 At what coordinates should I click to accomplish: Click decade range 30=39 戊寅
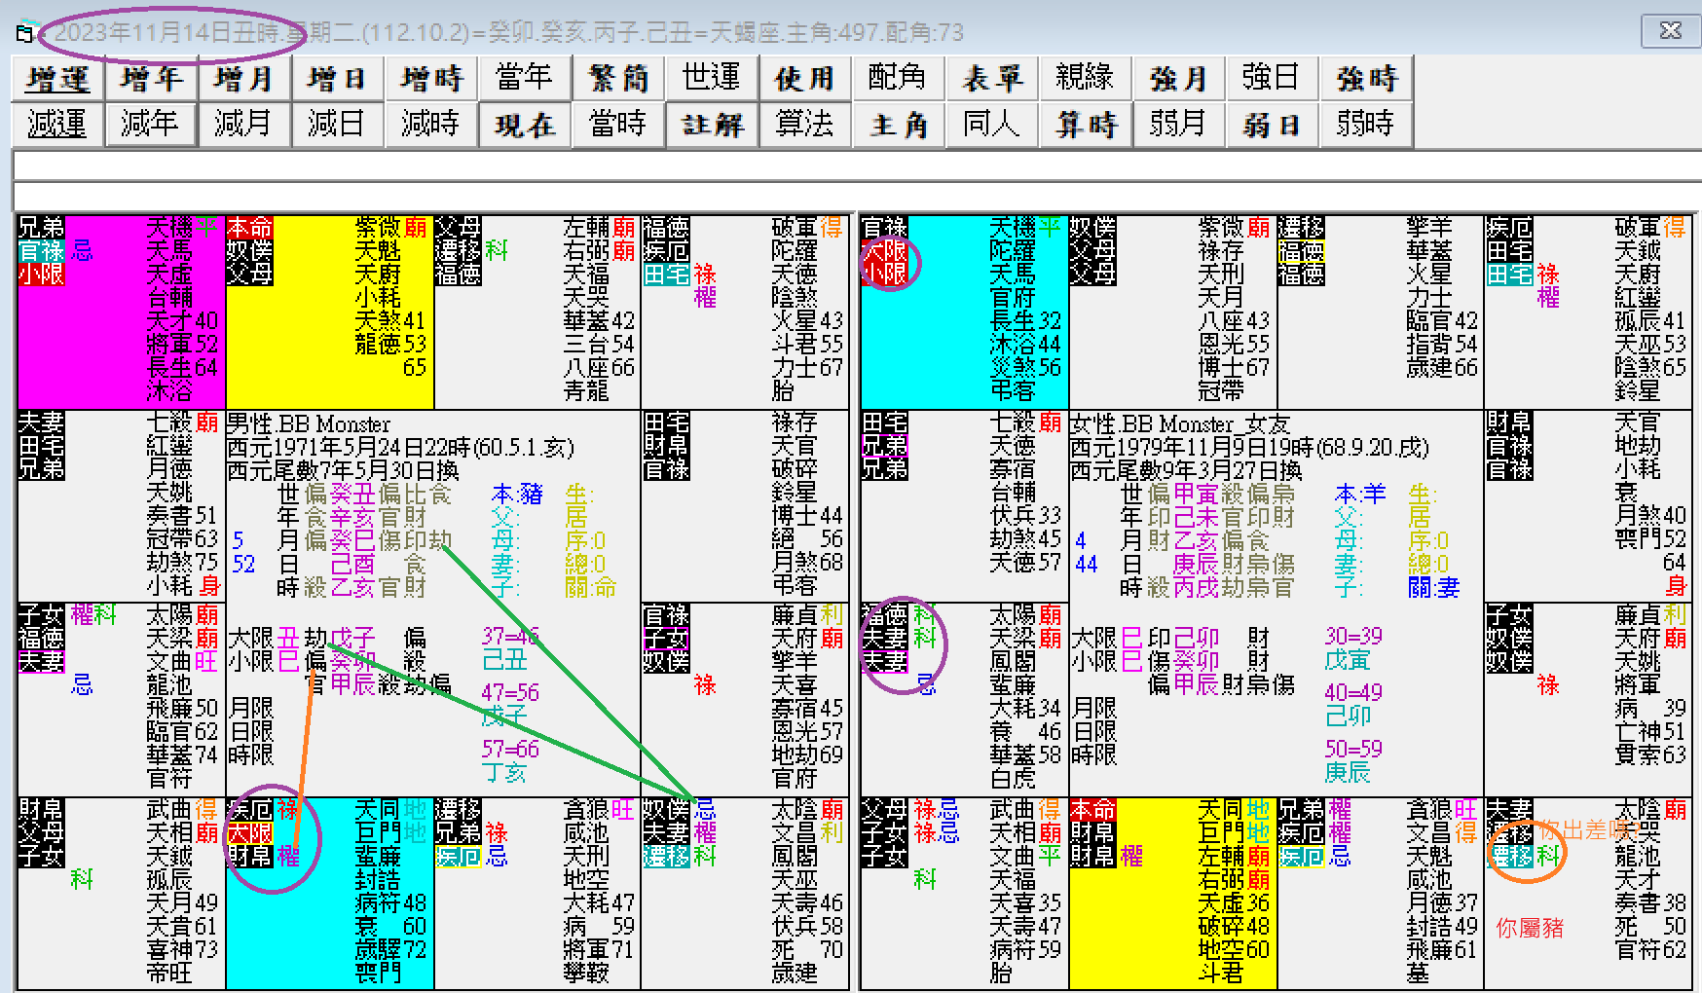coord(1353,648)
